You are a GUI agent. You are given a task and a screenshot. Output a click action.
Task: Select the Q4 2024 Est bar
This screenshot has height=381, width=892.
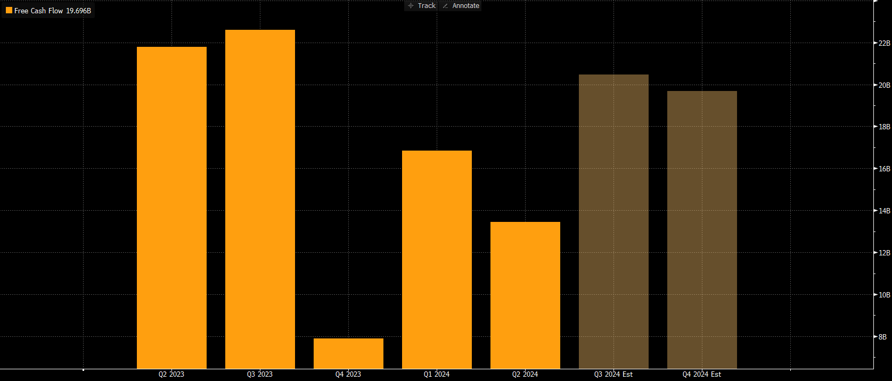(702, 230)
